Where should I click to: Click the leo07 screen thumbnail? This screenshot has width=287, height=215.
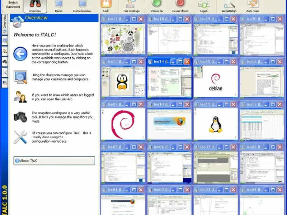tap(216, 167)
